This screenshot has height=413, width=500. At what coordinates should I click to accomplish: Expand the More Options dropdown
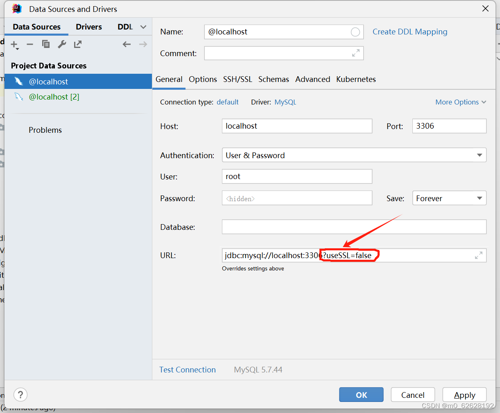(x=461, y=102)
